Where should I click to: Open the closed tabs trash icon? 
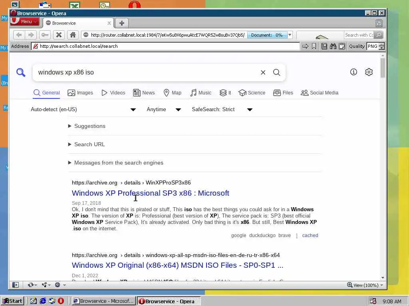tap(379, 24)
